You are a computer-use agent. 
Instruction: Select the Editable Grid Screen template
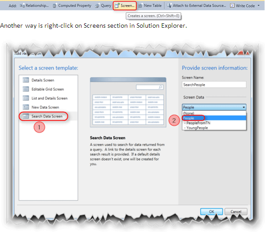tap(48, 89)
